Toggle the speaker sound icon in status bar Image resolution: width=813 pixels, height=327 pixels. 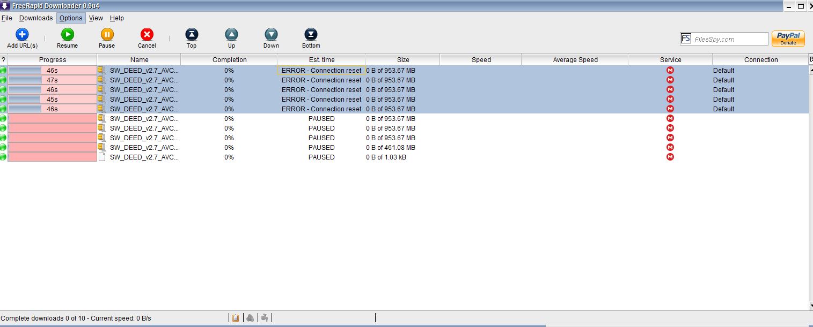point(250,318)
